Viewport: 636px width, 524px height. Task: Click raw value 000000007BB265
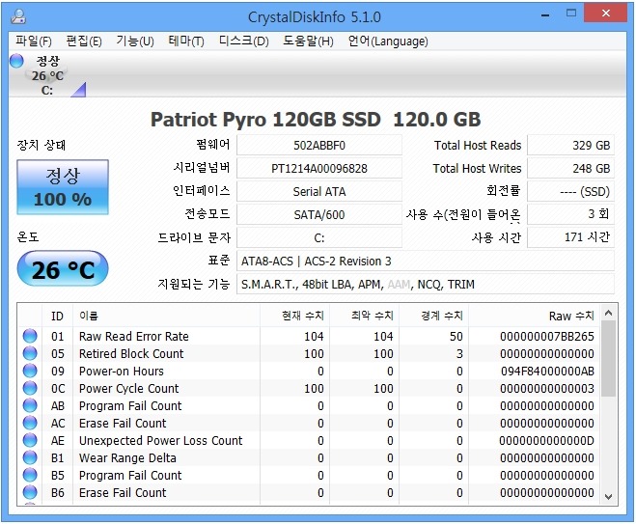coord(547,336)
